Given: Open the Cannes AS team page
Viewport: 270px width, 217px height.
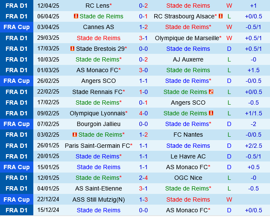Looking at the screenshot, I should [x=99, y=27].
